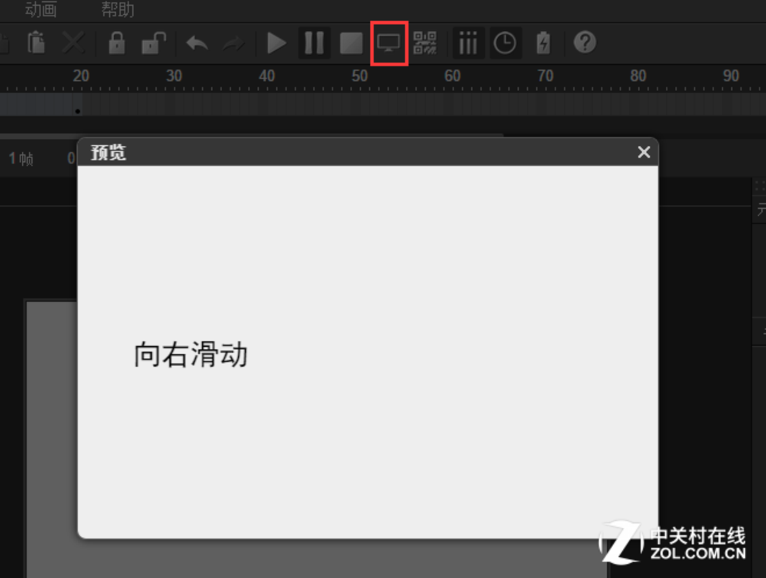Click the Paste icon on the toolbar
766x578 pixels.
coord(37,43)
